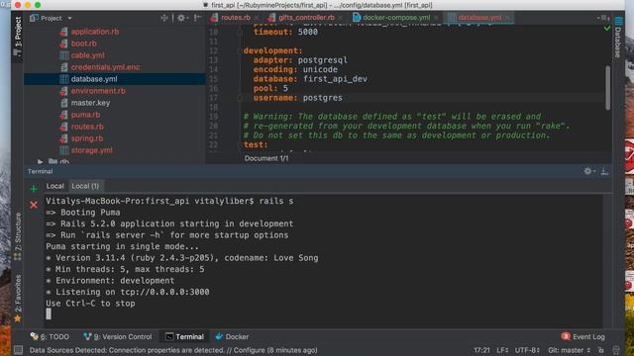634x356 pixels.
Task: Open Terminal panel settings gear
Action: coord(589,171)
